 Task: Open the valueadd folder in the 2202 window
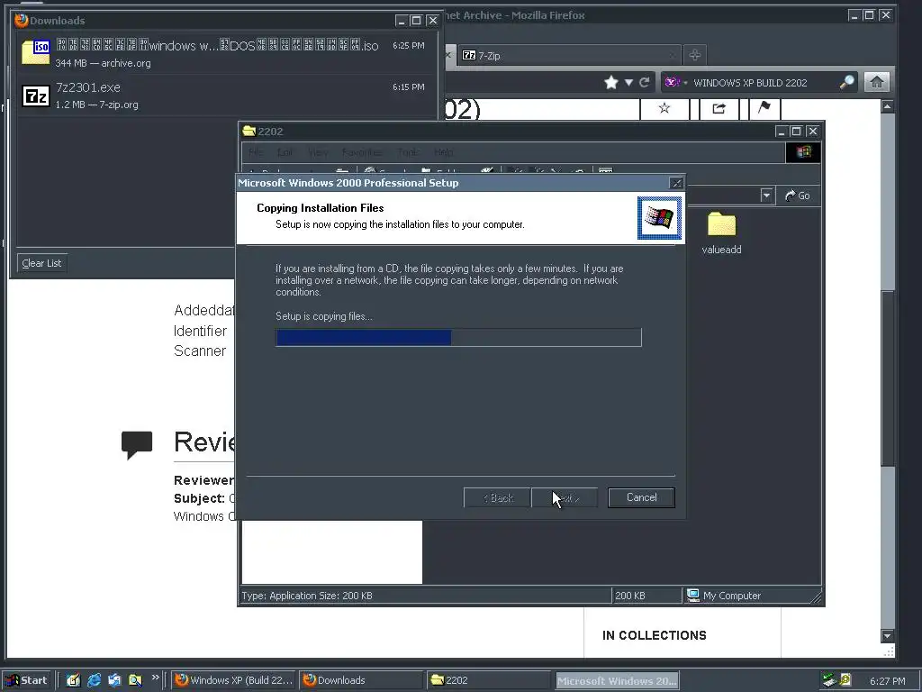pyautogui.click(x=721, y=233)
